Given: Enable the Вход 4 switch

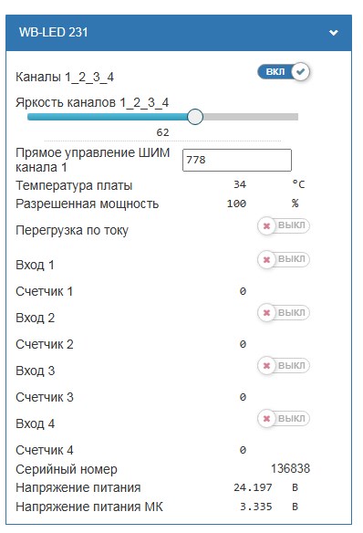Looking at the screenshot, I should coord(284,418).
